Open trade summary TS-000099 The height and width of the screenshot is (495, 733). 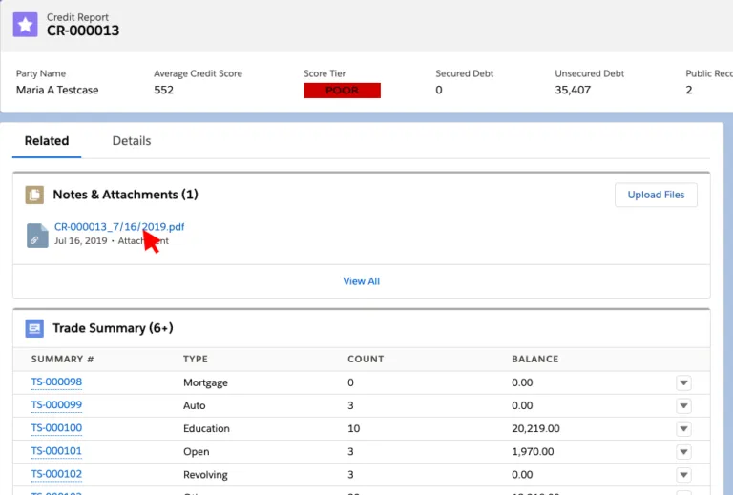tap(56, 405)
